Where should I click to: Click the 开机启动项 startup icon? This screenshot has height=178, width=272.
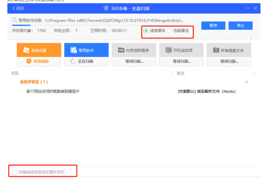pos(168,50)
